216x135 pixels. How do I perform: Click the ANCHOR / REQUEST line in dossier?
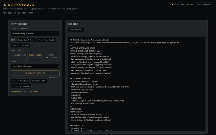pyautogui.click(x=124, y=43)
